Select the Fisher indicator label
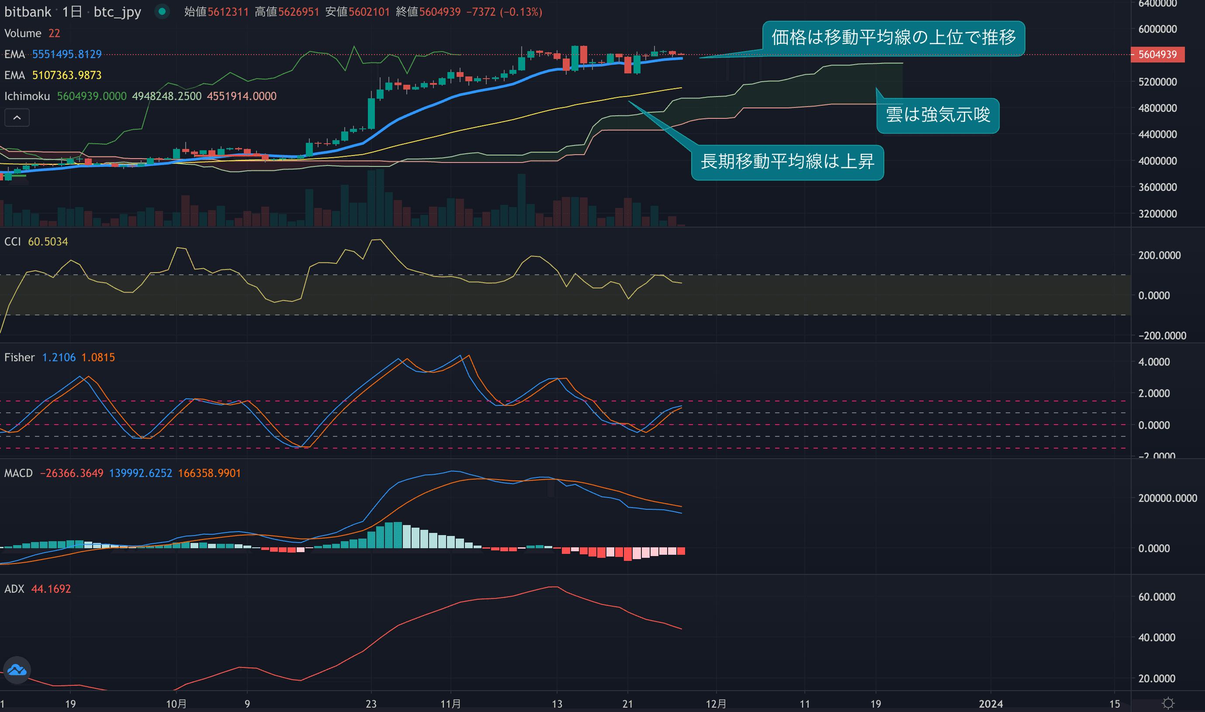 (x=19, y=357)
